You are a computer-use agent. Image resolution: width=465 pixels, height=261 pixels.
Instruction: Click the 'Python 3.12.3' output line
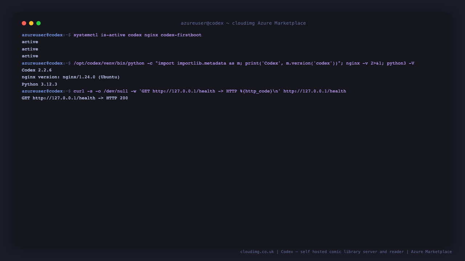click(x=39, y=84)
